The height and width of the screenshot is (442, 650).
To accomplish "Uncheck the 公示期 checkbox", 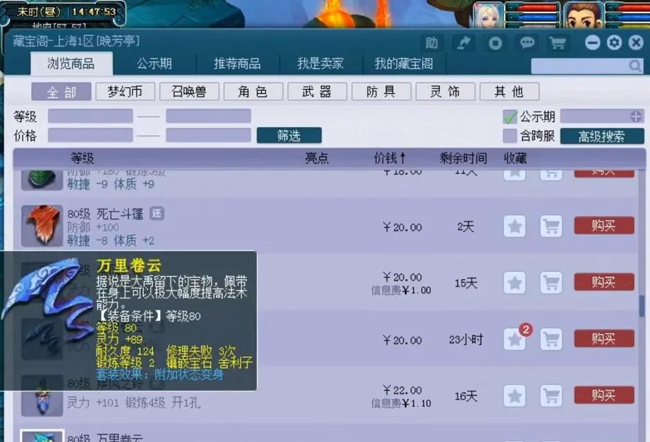I will pos(510,116).
